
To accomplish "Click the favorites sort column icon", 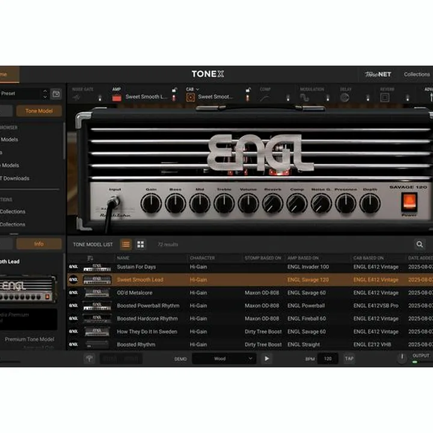I will (90, 258).
